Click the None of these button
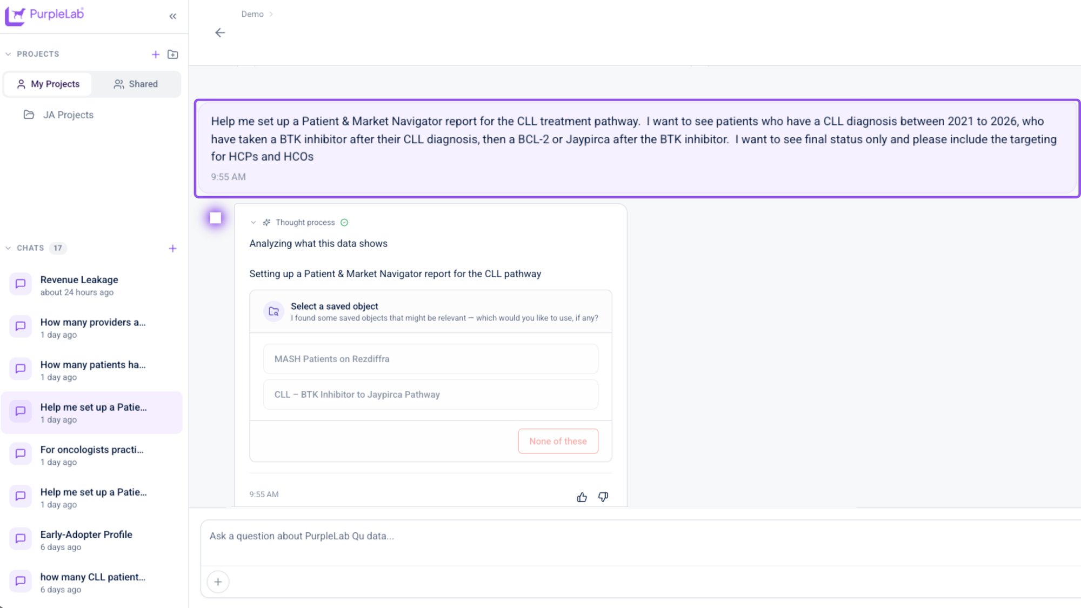Viewport: 1081px width, 608px height. (x=558, y=441)
